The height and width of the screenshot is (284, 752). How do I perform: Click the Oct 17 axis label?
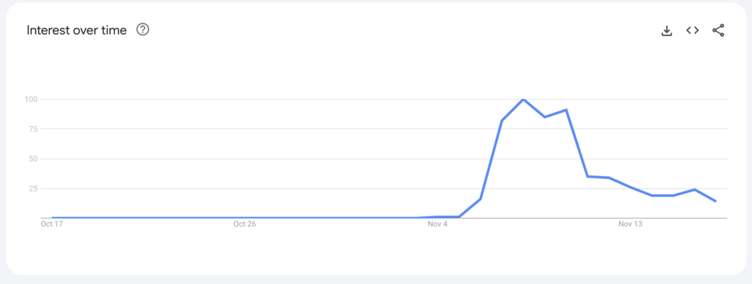(x=52, y=224)
